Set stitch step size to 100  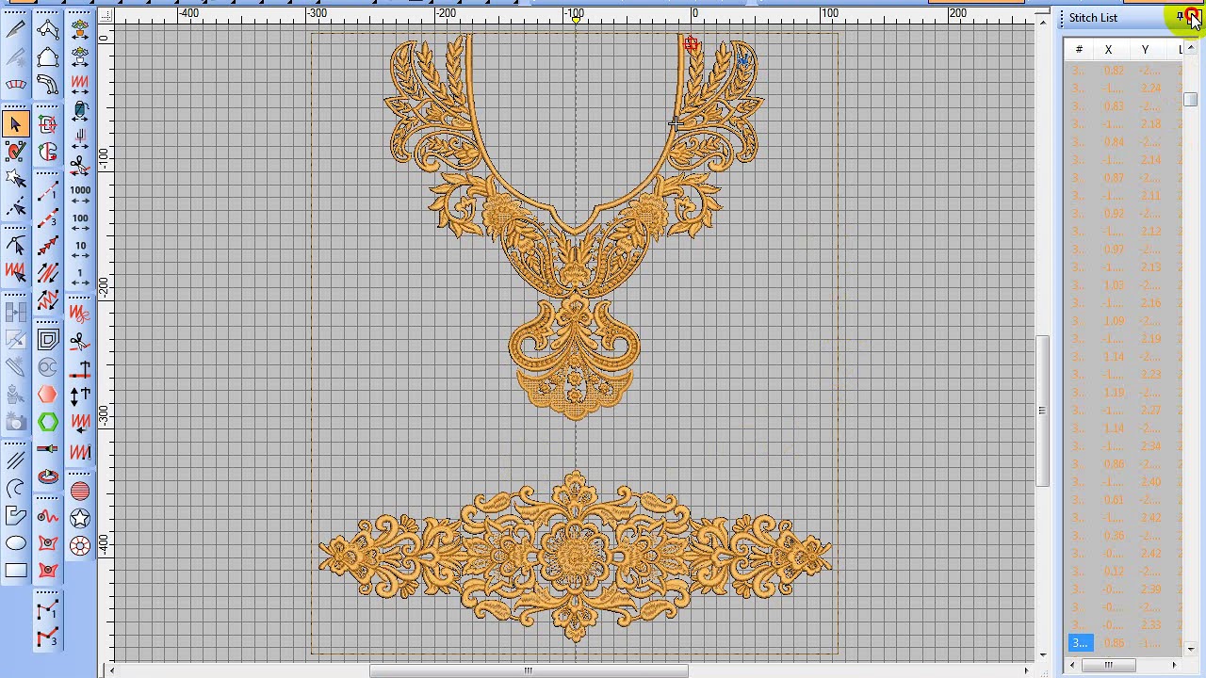(x=80, y=222)
